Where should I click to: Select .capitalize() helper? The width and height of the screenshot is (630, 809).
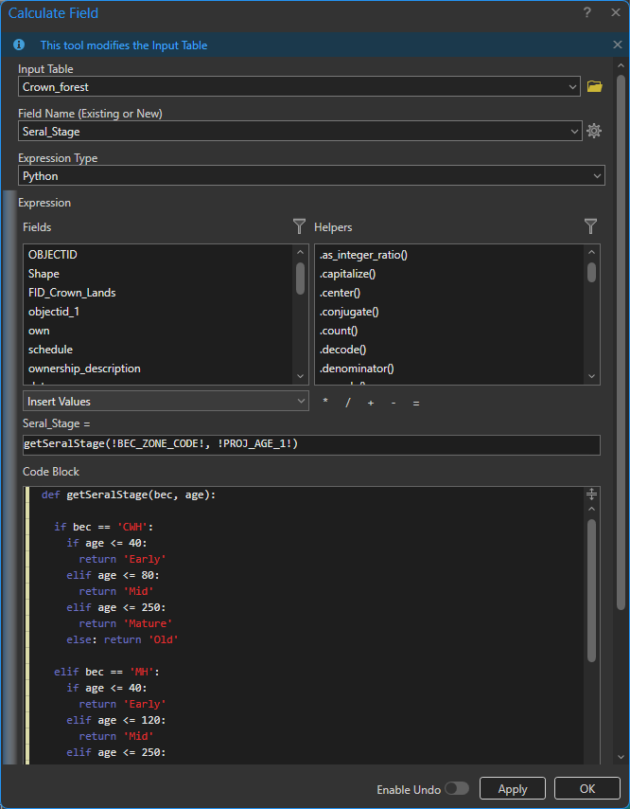tap(449, 274)
